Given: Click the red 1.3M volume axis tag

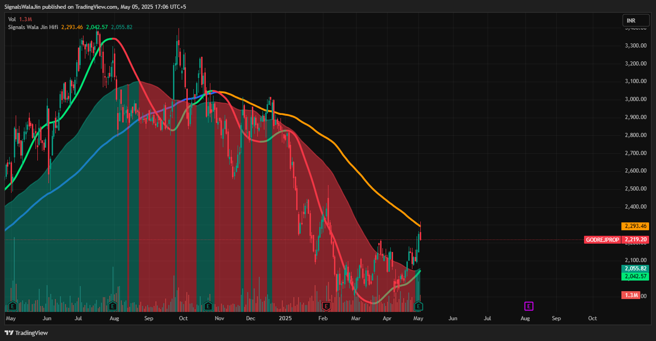Looking at the screenshot, I should pos(631,295).
